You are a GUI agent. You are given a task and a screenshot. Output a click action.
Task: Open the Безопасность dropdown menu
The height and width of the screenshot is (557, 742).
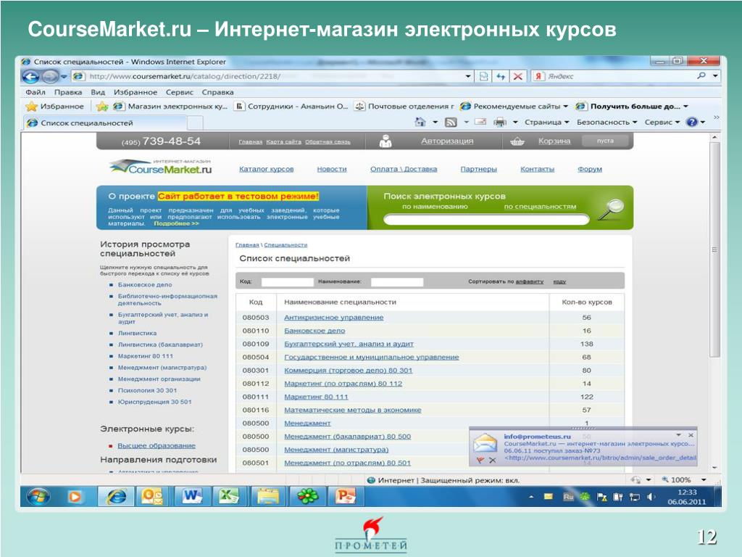coord(606,122)
